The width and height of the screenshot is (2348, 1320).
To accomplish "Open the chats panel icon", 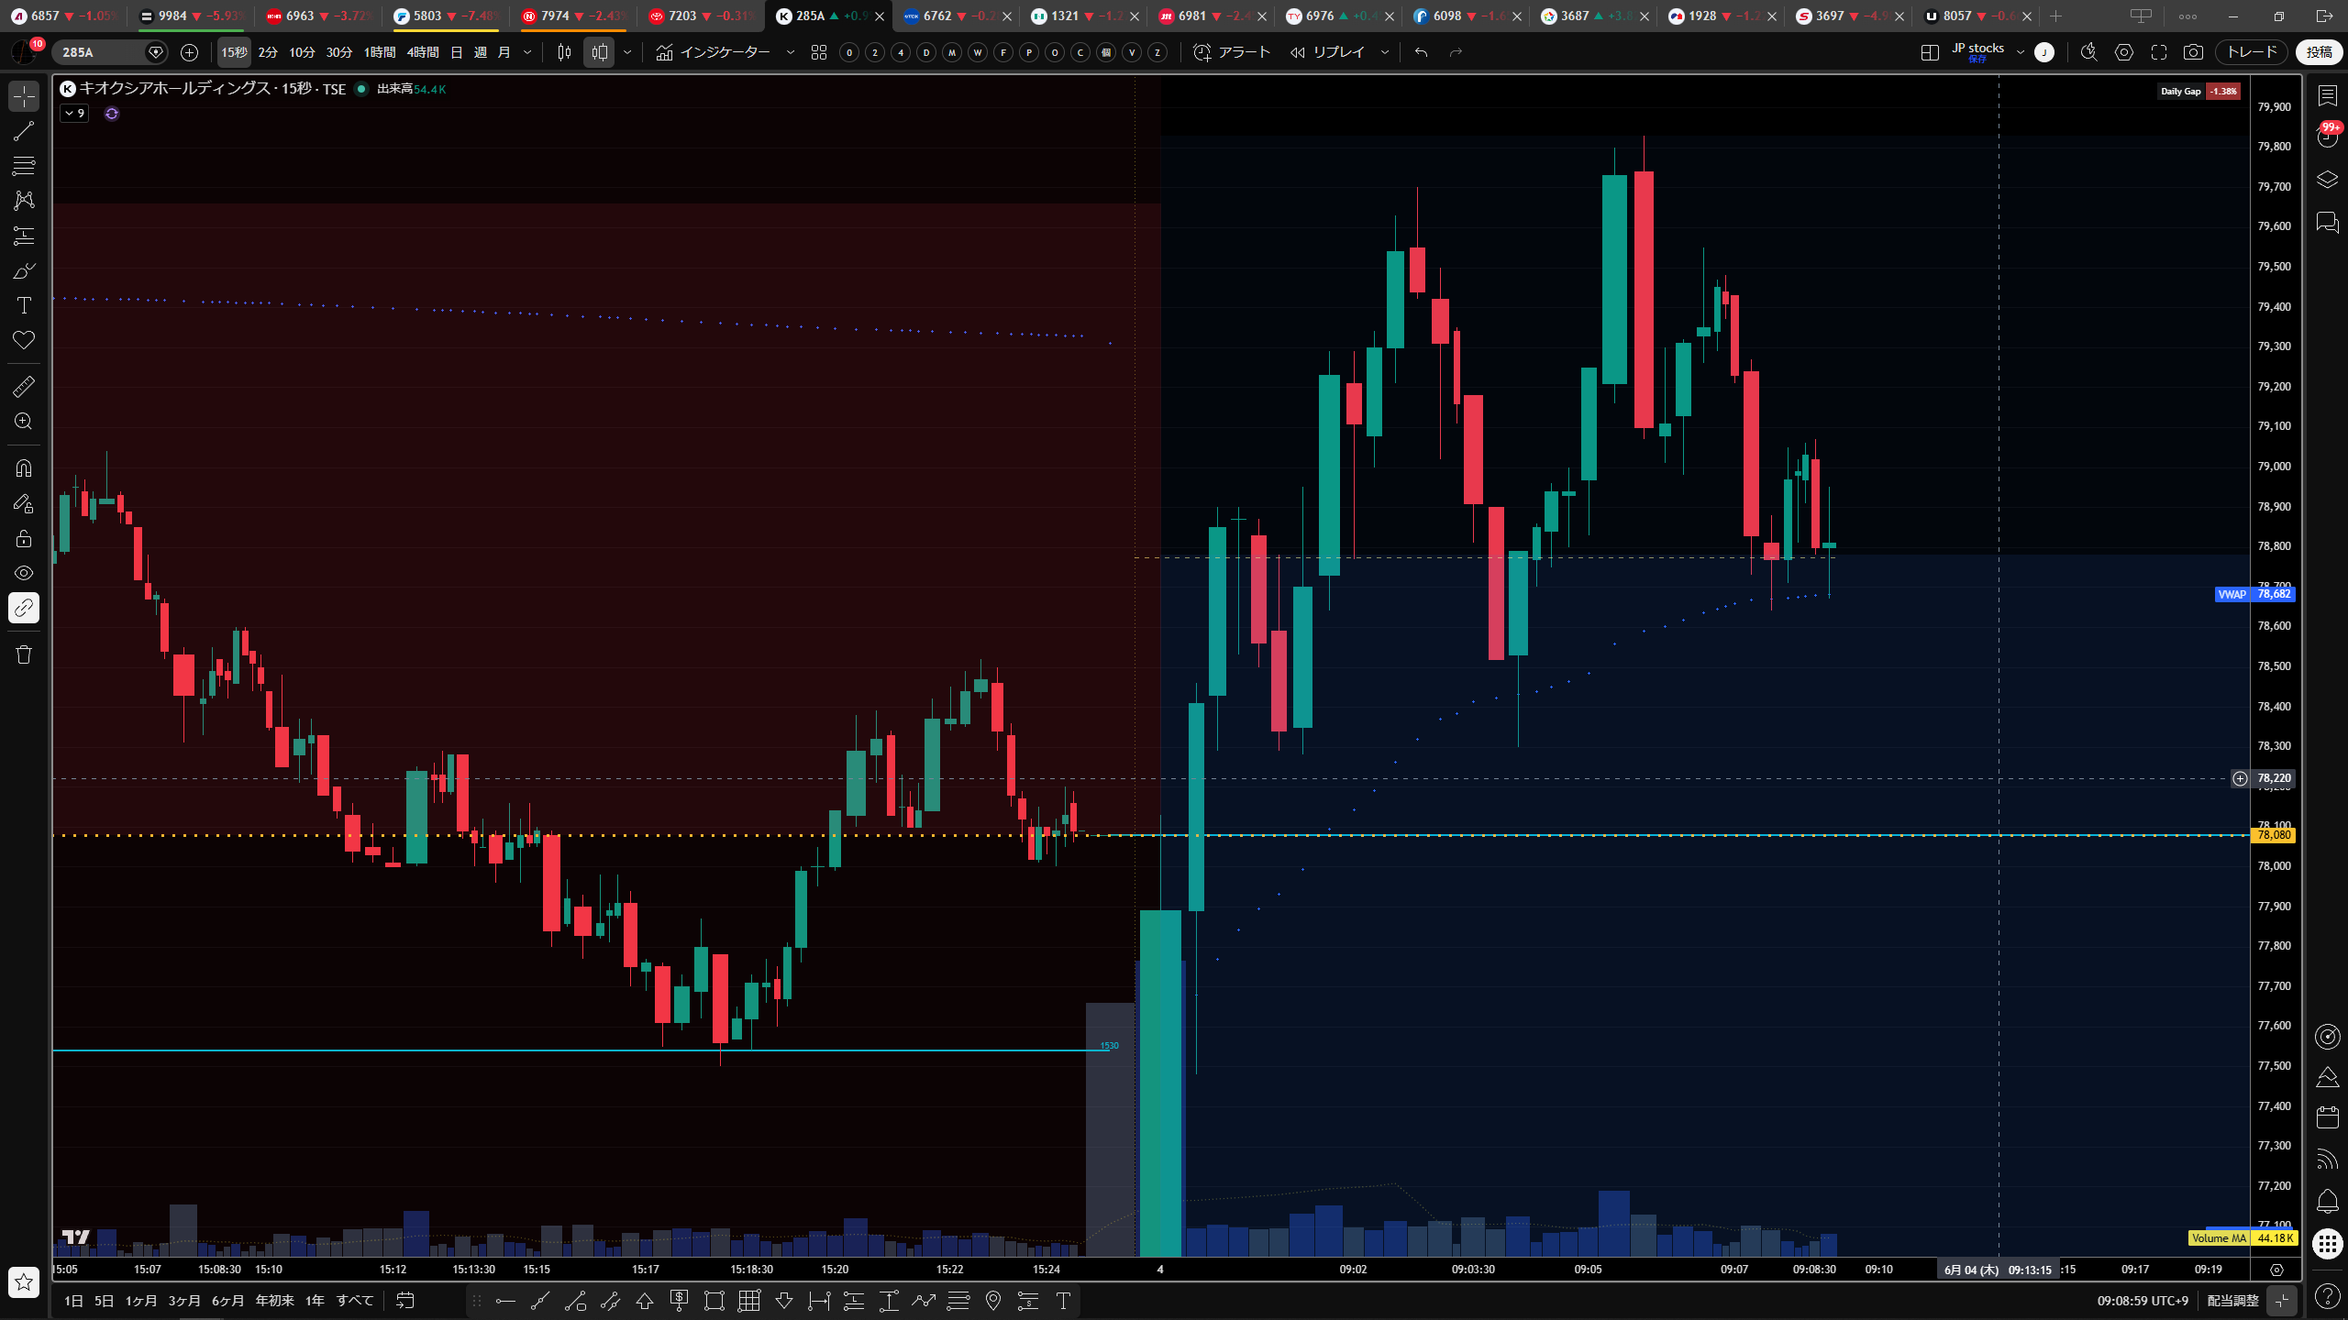I will tap(2327, 223).
